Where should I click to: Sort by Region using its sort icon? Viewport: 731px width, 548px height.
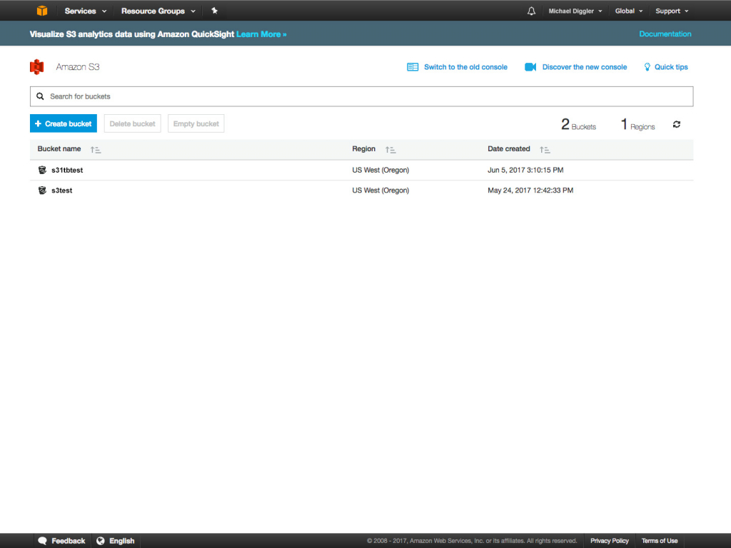390,150
